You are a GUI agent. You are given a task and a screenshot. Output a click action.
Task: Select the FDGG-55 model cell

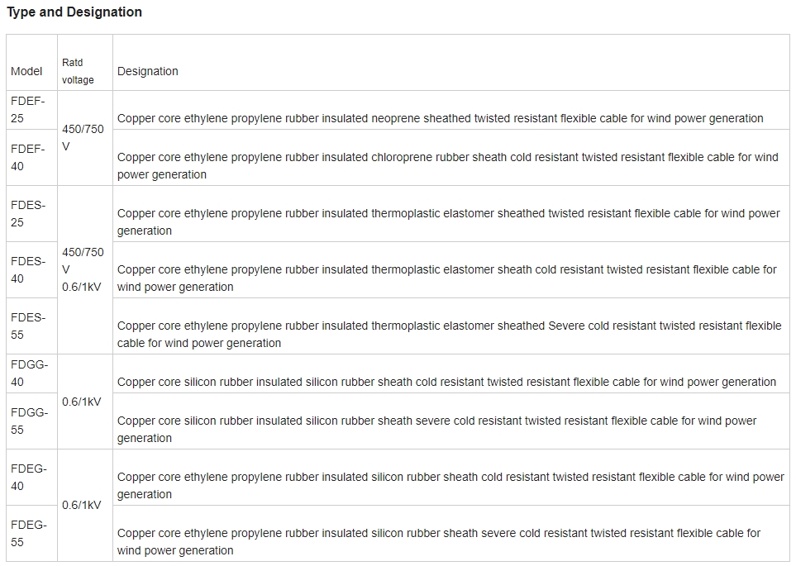click(32, 421)
